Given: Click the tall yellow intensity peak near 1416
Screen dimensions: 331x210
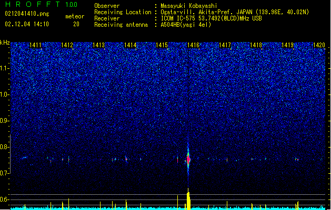Looking at the screenshot, I should 188,199.
